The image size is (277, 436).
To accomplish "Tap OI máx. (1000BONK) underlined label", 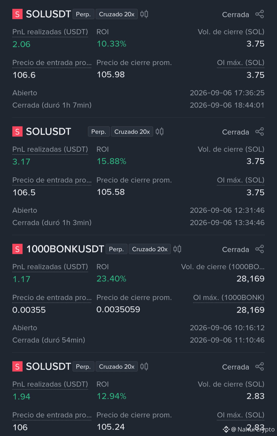I will coord(229,298).
